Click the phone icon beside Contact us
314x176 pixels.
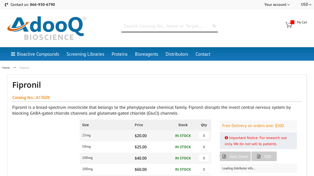click(7, 5)
